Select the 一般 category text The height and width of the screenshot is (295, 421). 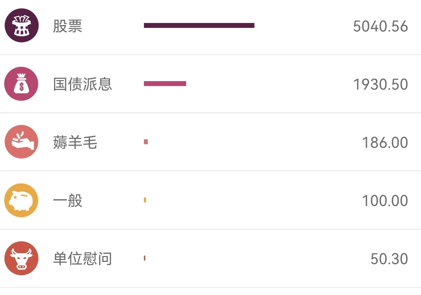(68, 201)
